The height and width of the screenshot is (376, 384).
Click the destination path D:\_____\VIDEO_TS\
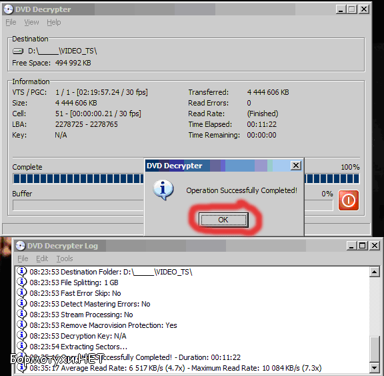point(63,51)
